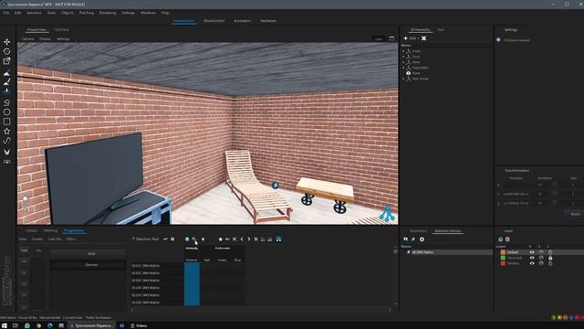Toggle visibility of the Default layer
Viewport: 584px width, 329px height.
click(x=532, y=252)
